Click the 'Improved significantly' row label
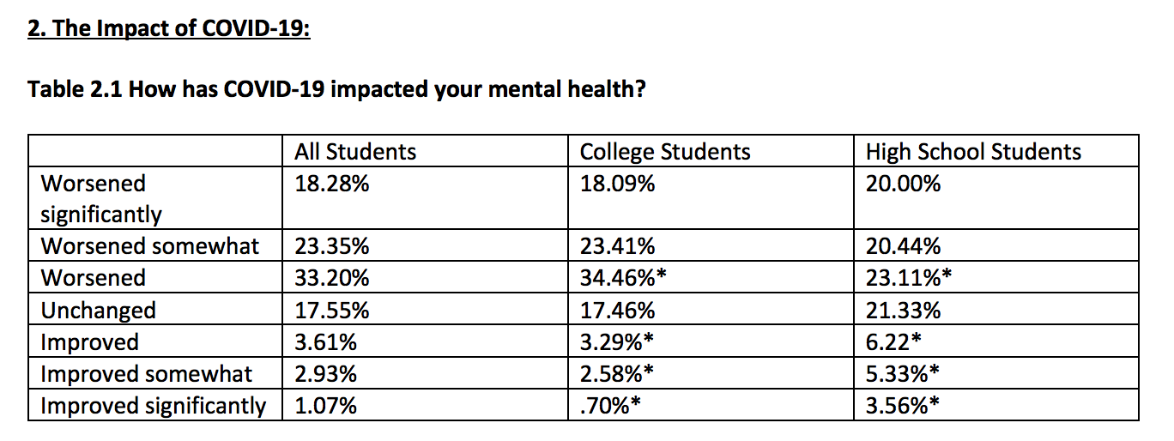The image size is (1174, 441). point(154,405)
